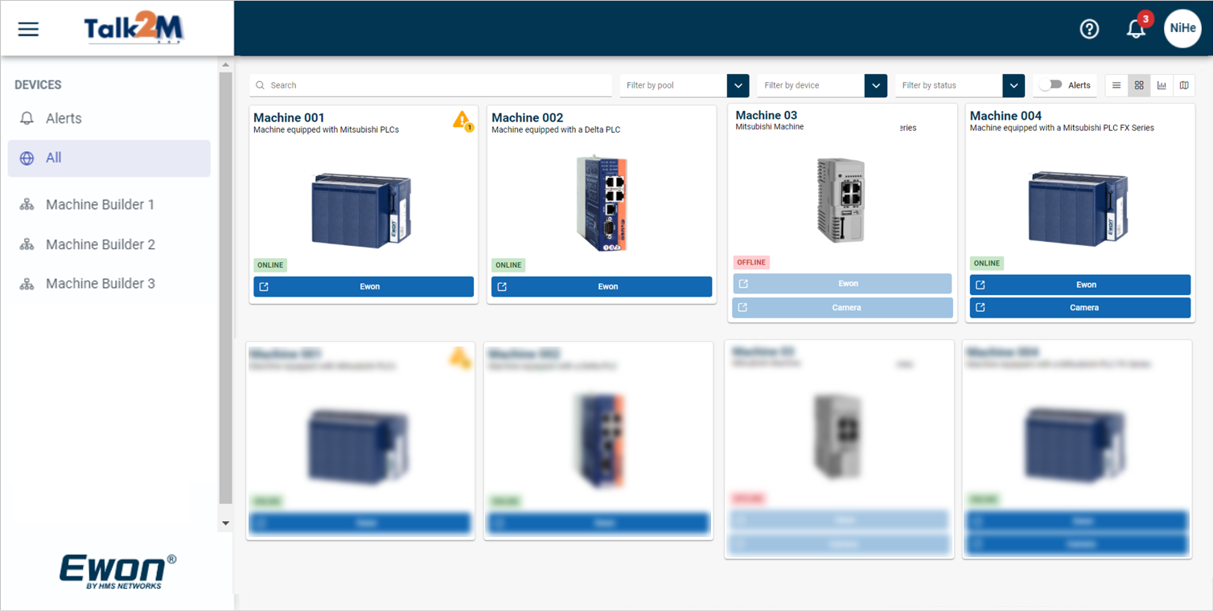
Task: Toggle the Alerts switch in filter bar
Action: click(1051, 85)
